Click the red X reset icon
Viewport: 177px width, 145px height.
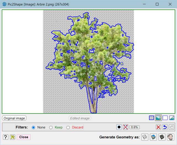point(158,127)
